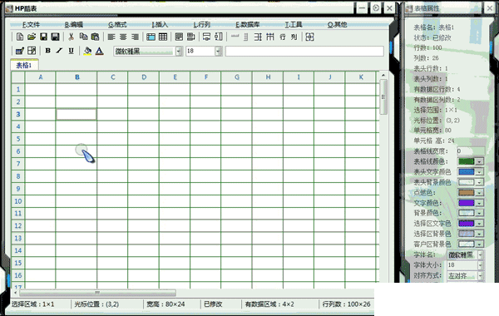Image resolution: width=499 pixels, height=316 pixels.
Task: Click the green 表格线颜色 swatch
Action: 467,161
